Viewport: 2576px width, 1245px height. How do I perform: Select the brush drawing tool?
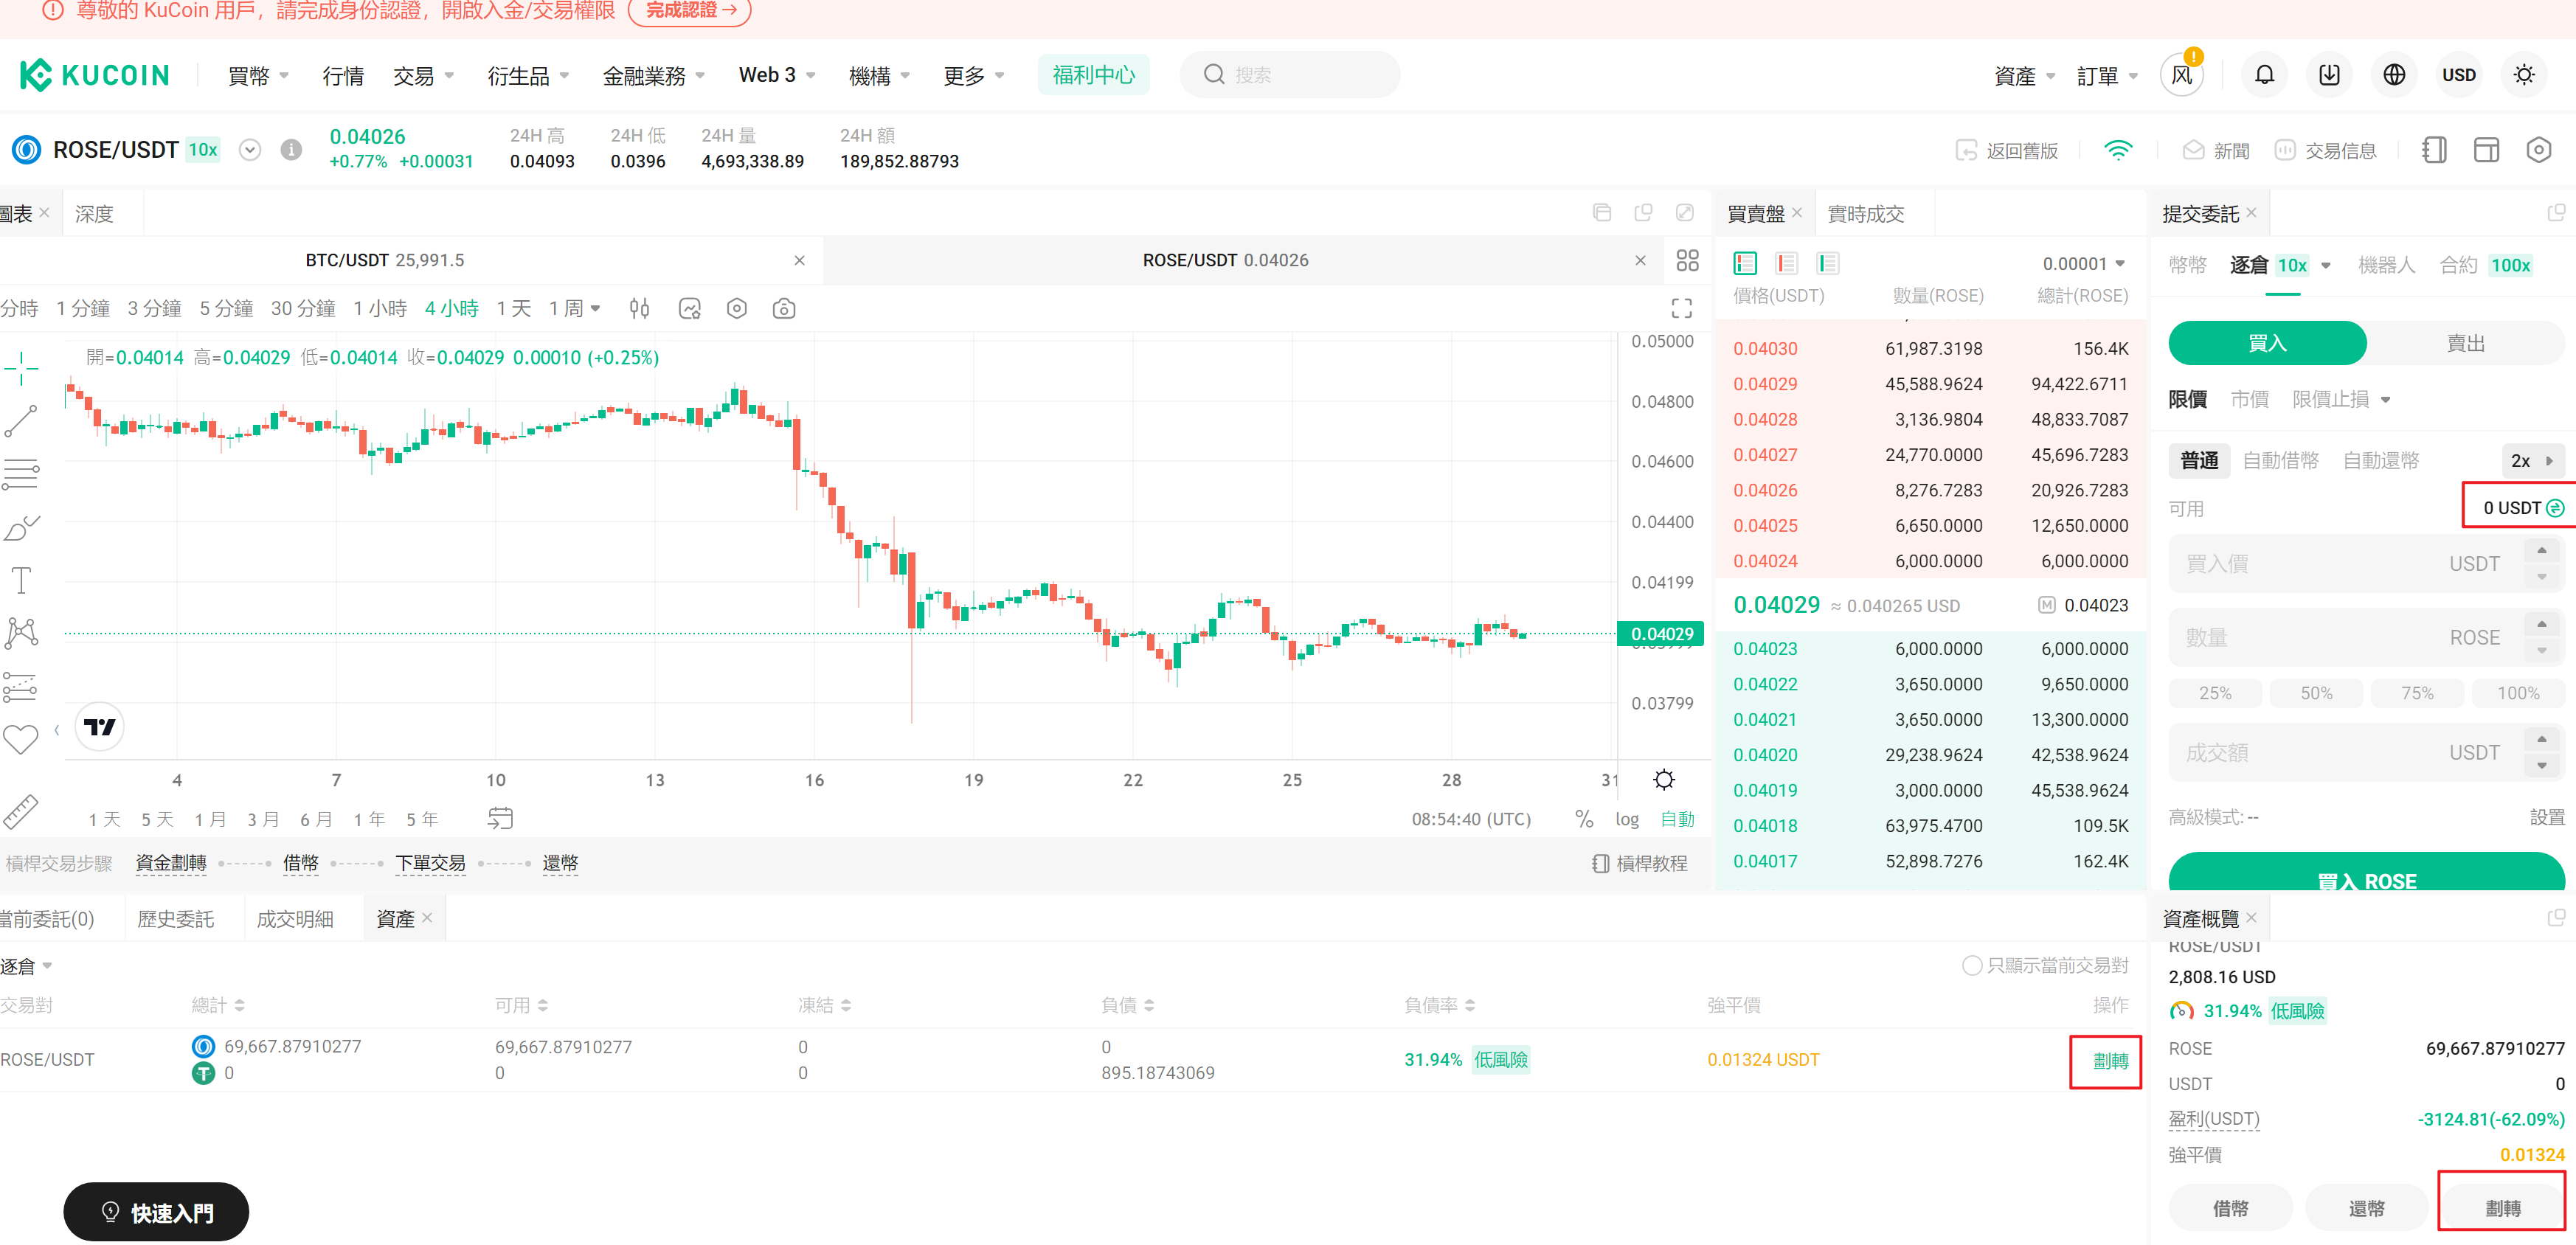[21, 527]
